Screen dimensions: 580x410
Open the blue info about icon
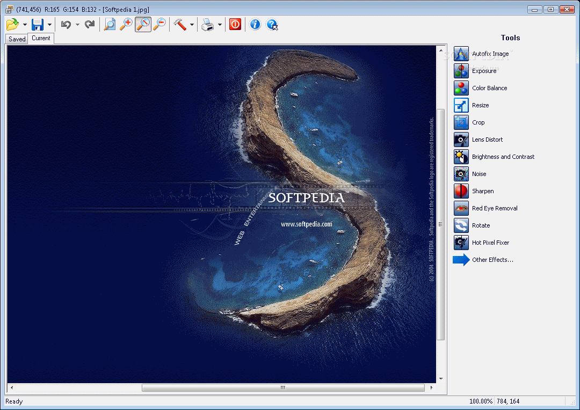[255, 24]
